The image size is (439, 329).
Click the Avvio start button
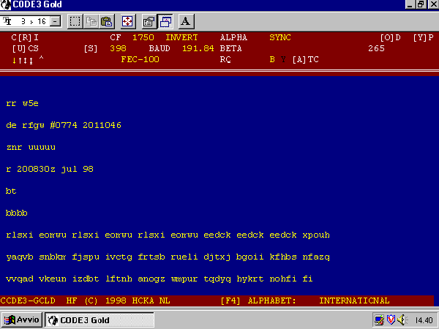[x=22, y=319]
